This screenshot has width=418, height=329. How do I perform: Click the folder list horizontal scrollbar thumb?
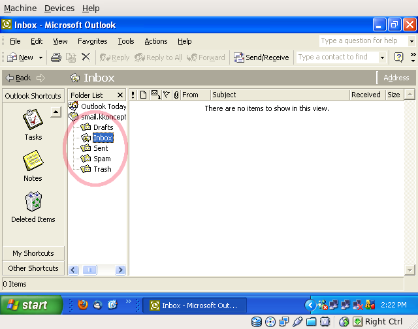(x=90, y=270)
